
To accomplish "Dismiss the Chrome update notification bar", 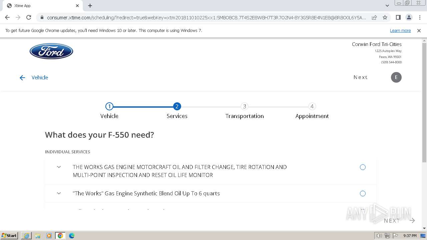I will pyautogui.click(x=419, y=31).
